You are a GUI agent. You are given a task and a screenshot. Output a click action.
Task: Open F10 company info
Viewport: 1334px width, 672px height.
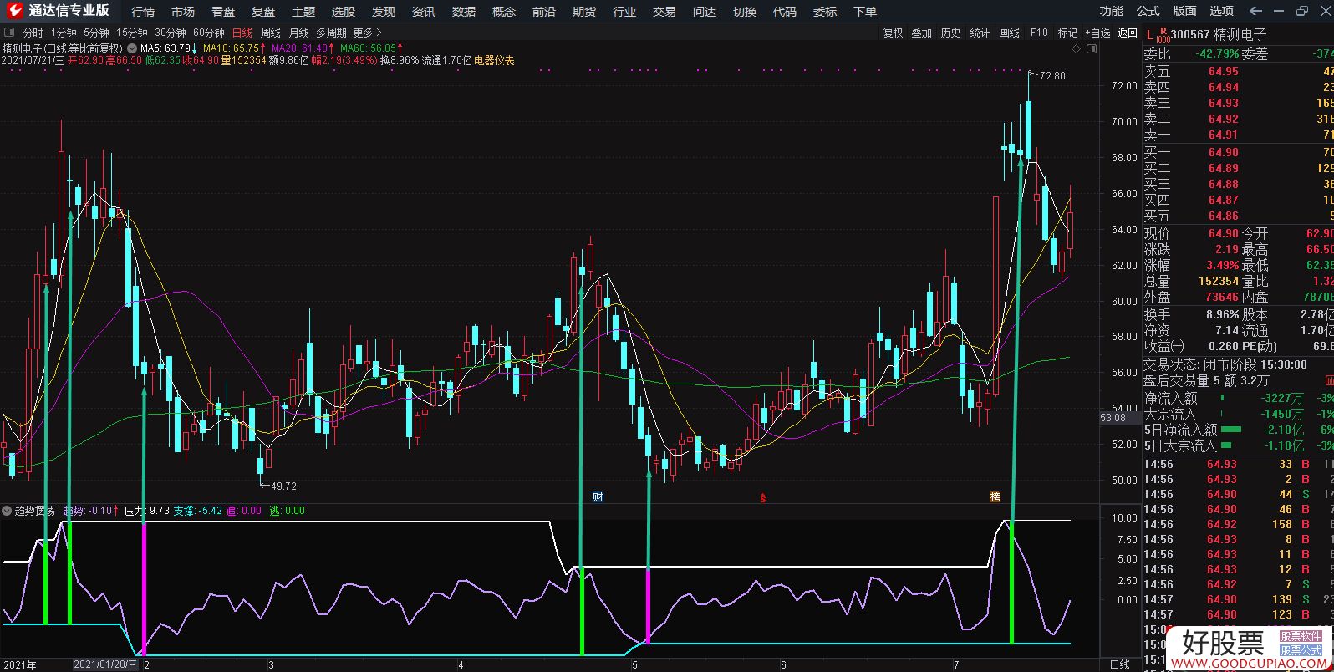point(1039,33)
